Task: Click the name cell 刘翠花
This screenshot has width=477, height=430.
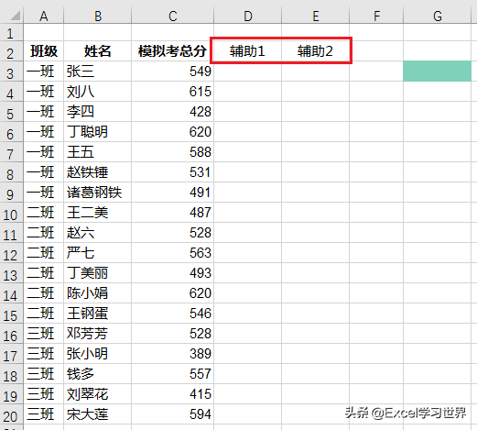Action: coord(98,394)
